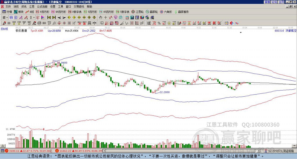Viewport: 297px width, 159px height.
Task: Open the calendar icon in the toolbar
Action: click(127, 17)
